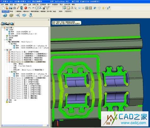This screenshot has width=150, height=128.
Task: Click the red round stop icon
Action: coord(26,8)
